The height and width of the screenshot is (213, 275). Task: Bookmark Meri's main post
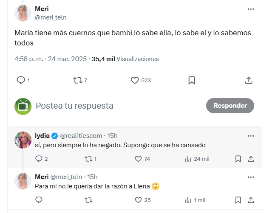pos(192,80)
